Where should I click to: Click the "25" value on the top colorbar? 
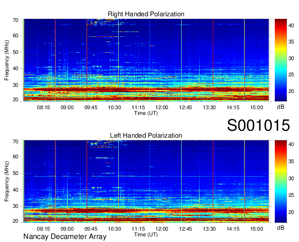(291, 75)
